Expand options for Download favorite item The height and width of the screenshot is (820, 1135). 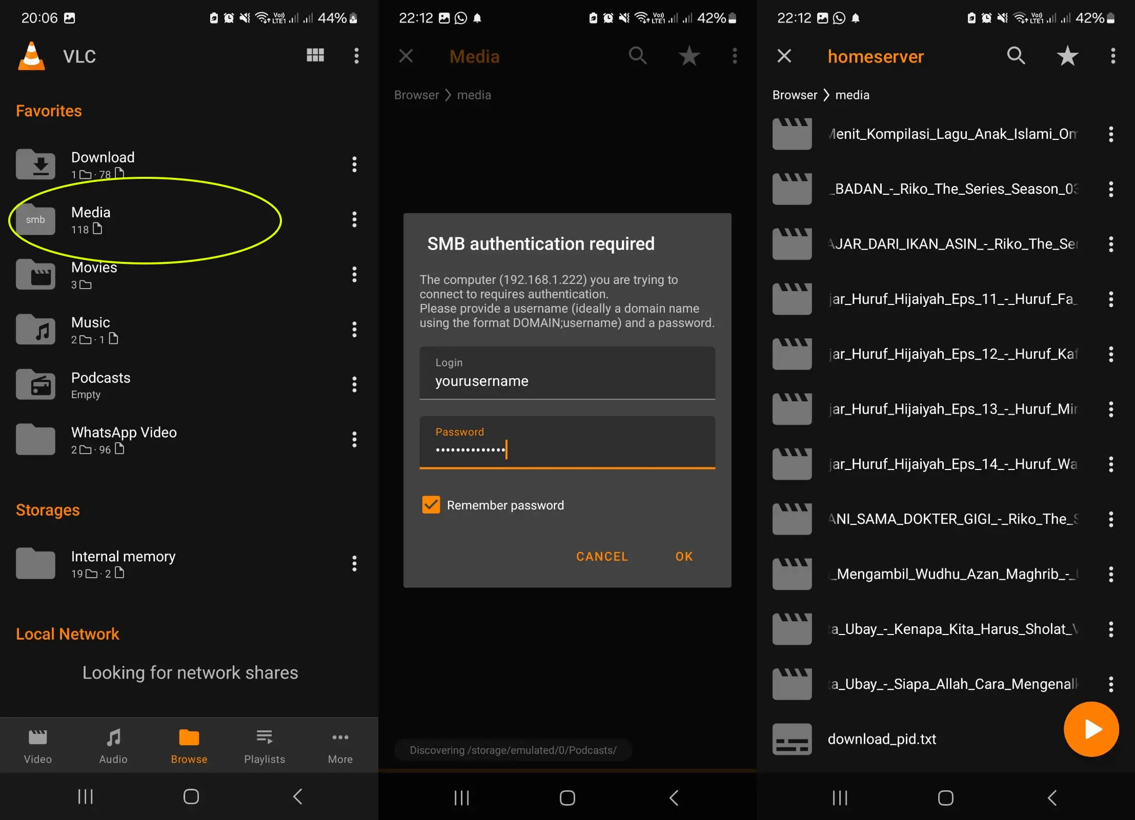coord(356,164)
